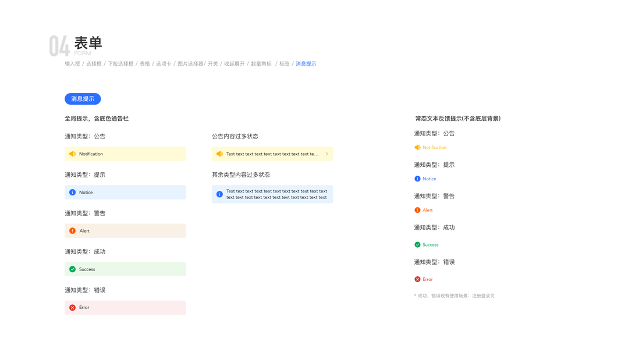Image resolution: width=621 pixels, height=349 pixels.
Task: Select highlighted blue 消息提示 breadcrumb item
Action: [306, 64]
